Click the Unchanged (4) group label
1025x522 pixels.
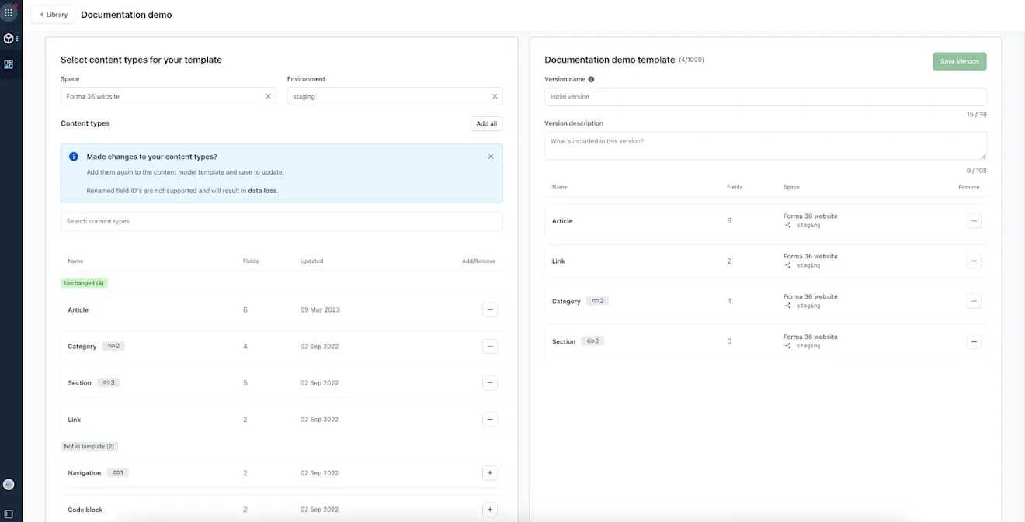[84, 283]
